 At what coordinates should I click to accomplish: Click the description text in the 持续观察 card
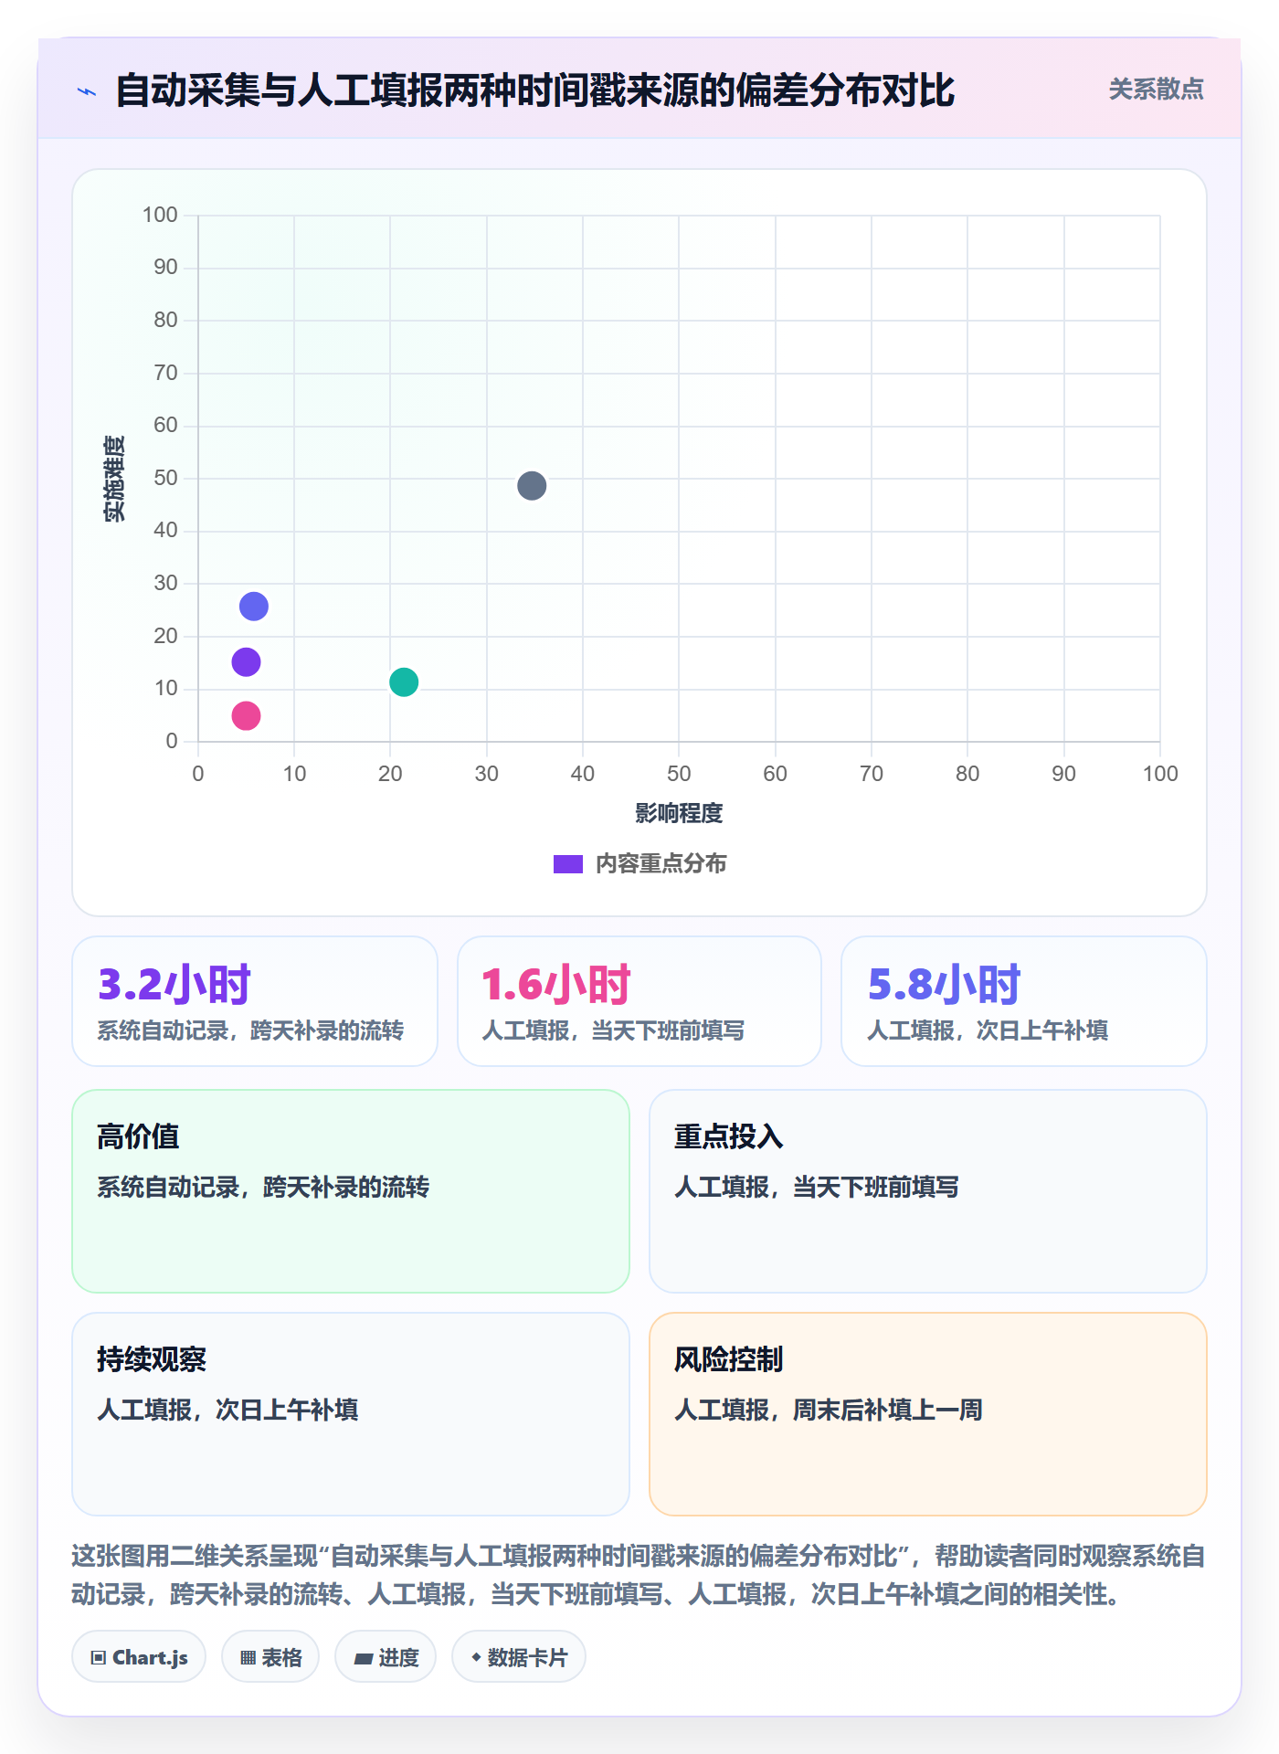[x=227, y=1411]
